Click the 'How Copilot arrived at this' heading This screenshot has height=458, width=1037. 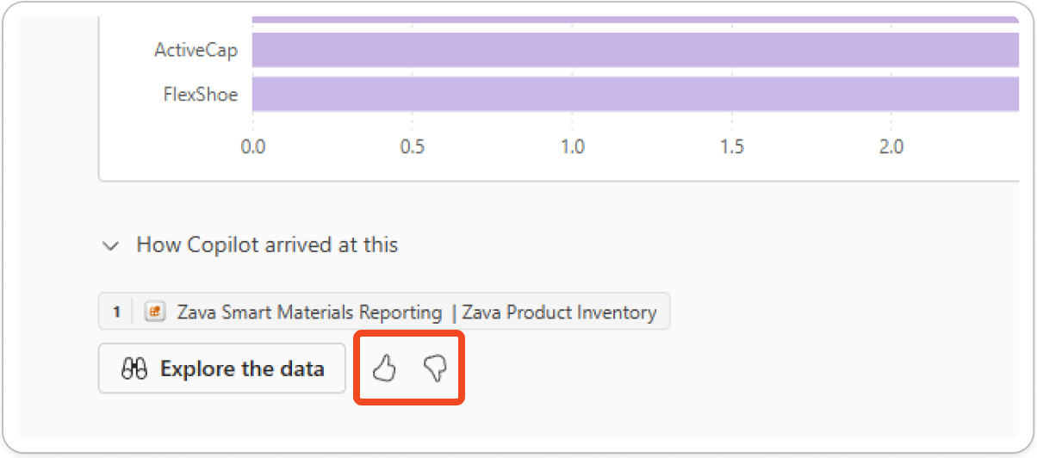[267, 244]
